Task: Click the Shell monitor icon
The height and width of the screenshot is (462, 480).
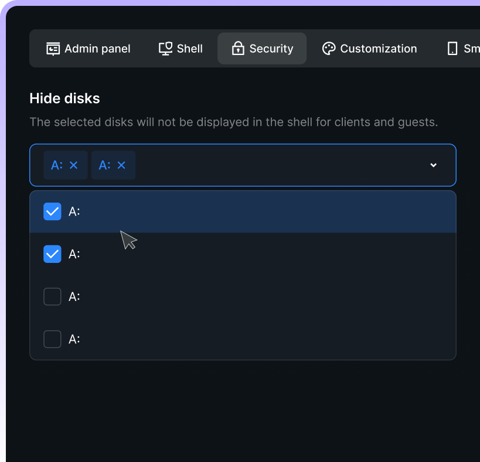Action: pos(166,49)
